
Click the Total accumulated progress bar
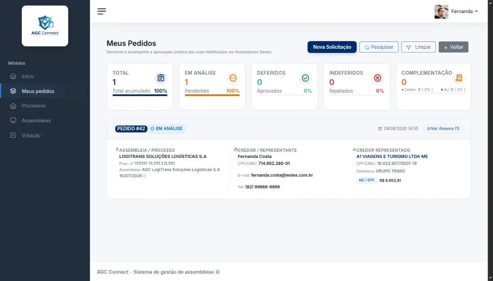click(x=140, y=95)
